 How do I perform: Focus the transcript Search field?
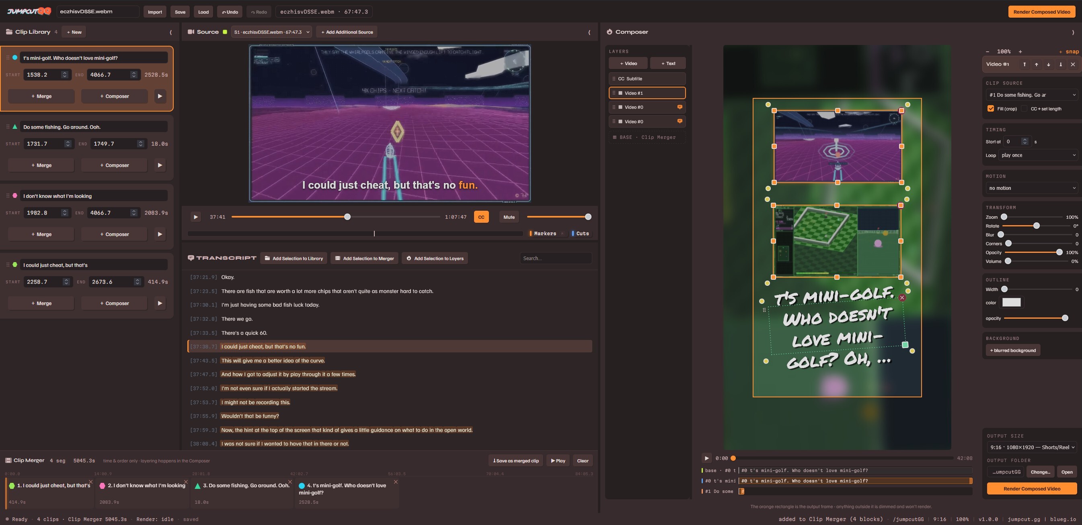(555, 258)
